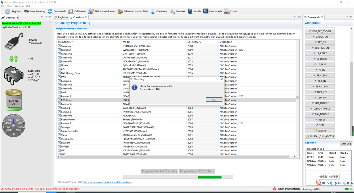Open the IME soft keyboard icon
This screenshot has height=193, width=354.
(340, 183)
